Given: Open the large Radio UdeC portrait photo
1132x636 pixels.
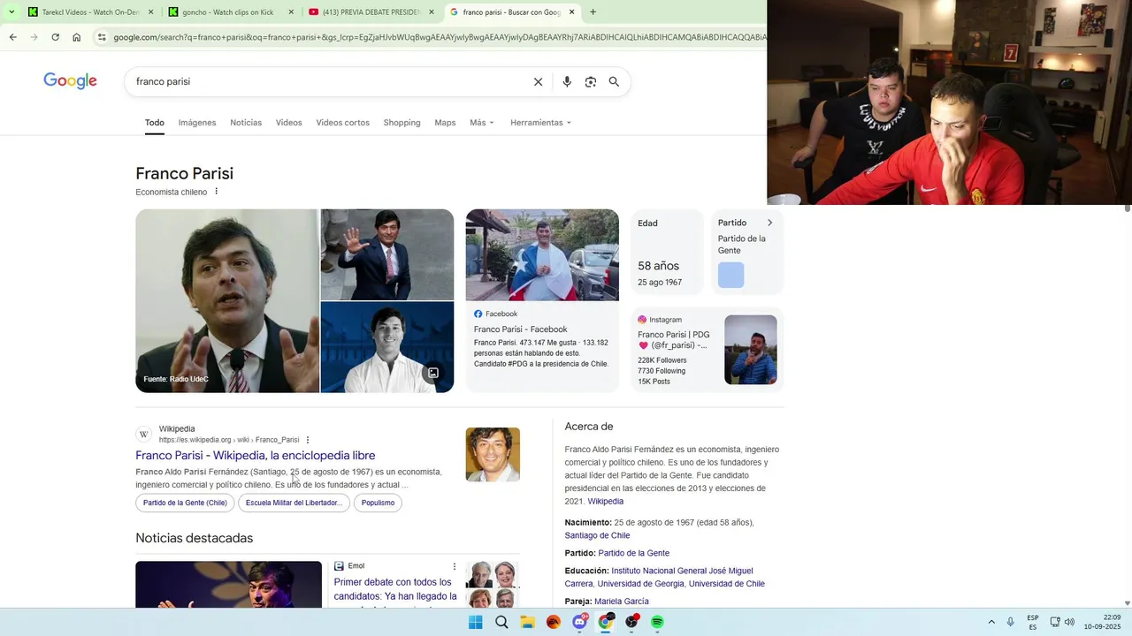Looking at the screenshot, I should tap(226, 300).
